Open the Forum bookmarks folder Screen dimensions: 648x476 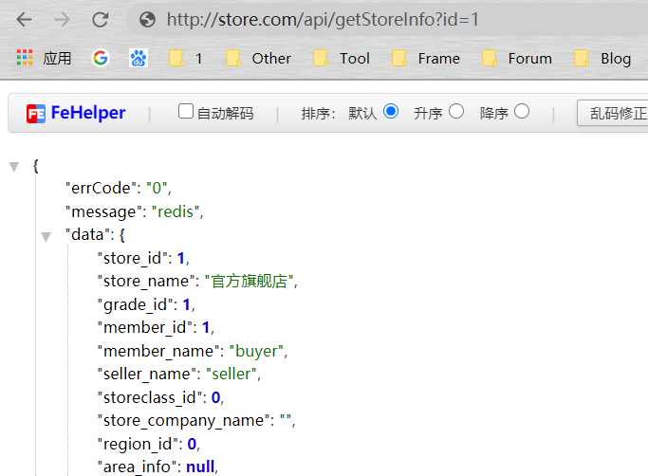click(517, 58)
